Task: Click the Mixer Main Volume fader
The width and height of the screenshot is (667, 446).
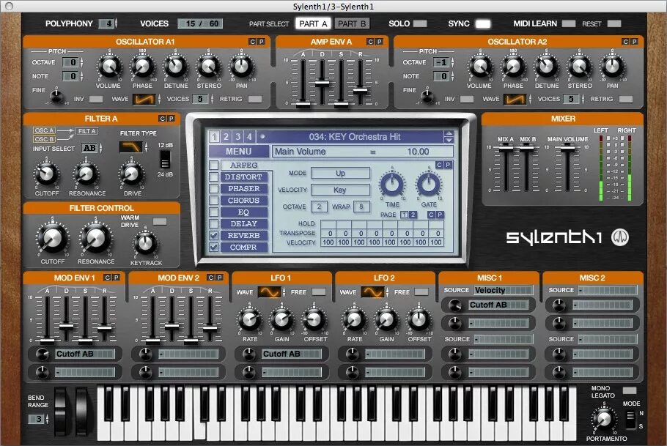Action: tap(567, 147)
